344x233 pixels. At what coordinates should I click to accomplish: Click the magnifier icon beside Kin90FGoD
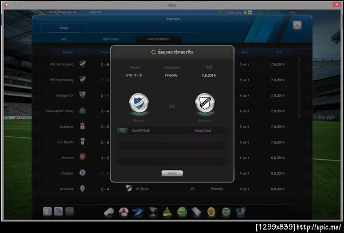click(x=122, y=131)
